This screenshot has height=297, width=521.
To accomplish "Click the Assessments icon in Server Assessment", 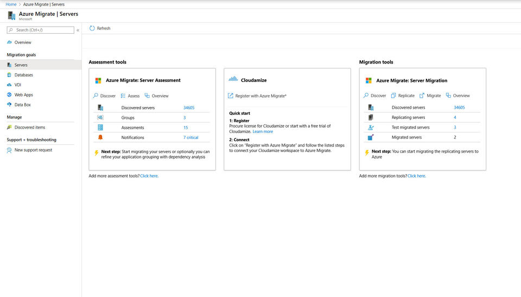I will pos(100,128).
